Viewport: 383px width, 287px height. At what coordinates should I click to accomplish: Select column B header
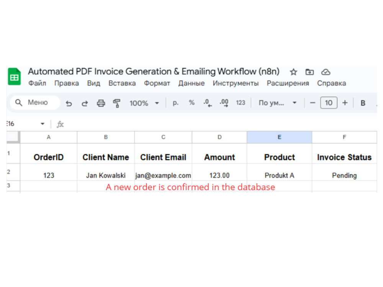(106, 137)
